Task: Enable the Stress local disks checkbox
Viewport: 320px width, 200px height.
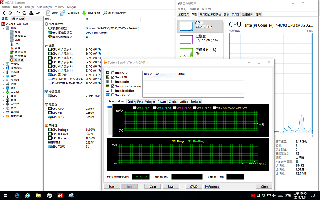Action: 112,91
